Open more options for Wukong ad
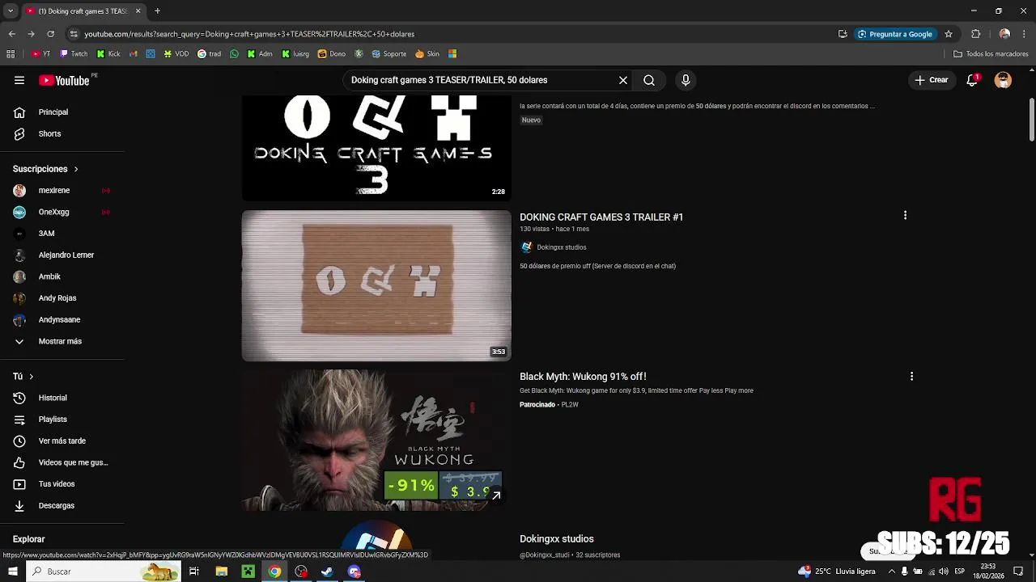 coord(911,377)
